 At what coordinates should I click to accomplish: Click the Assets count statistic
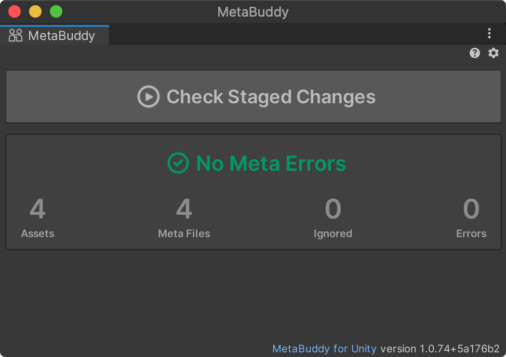(37, 209)
